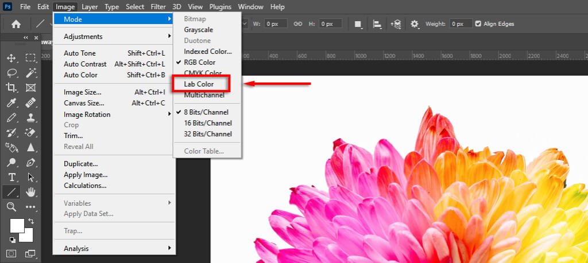Choose the Eyedropper tool

click(x=11, y=103)
